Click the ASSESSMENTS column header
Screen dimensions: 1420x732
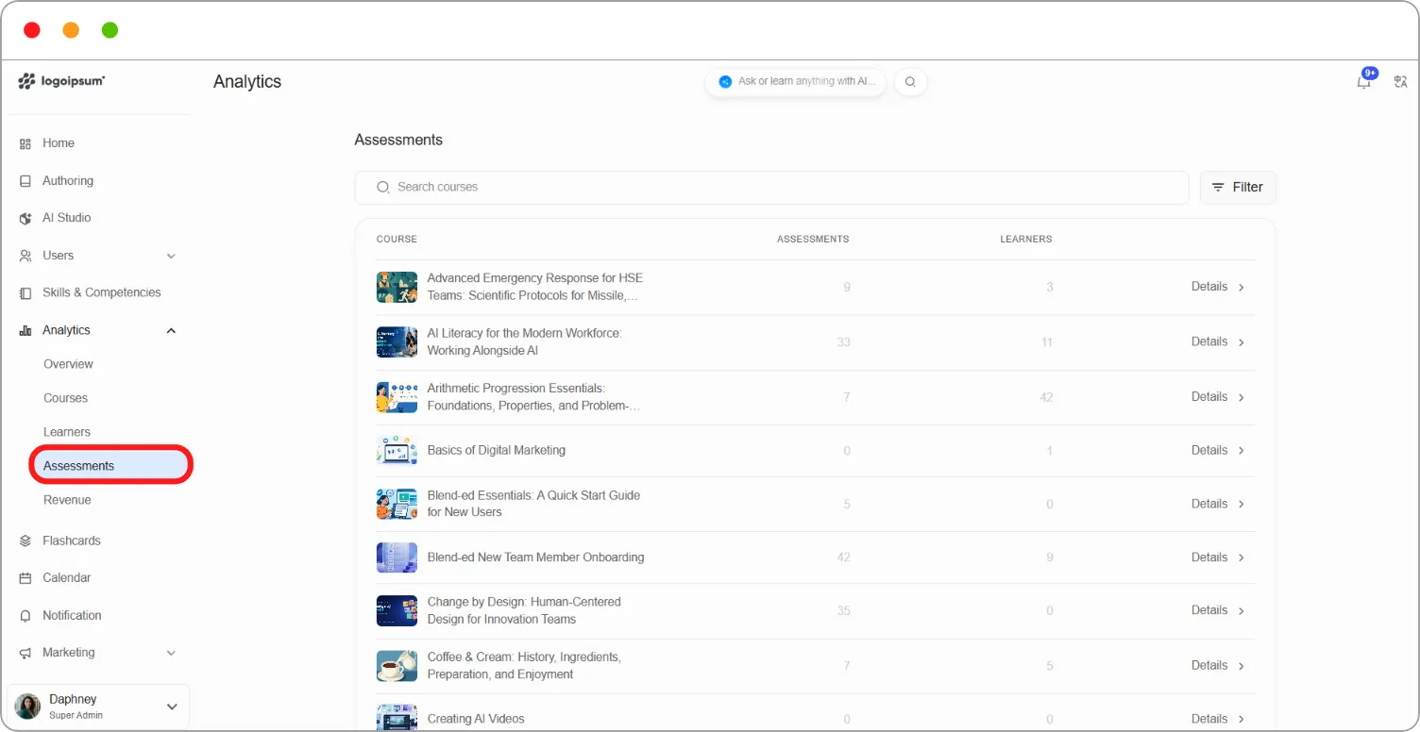pos(813,240)
